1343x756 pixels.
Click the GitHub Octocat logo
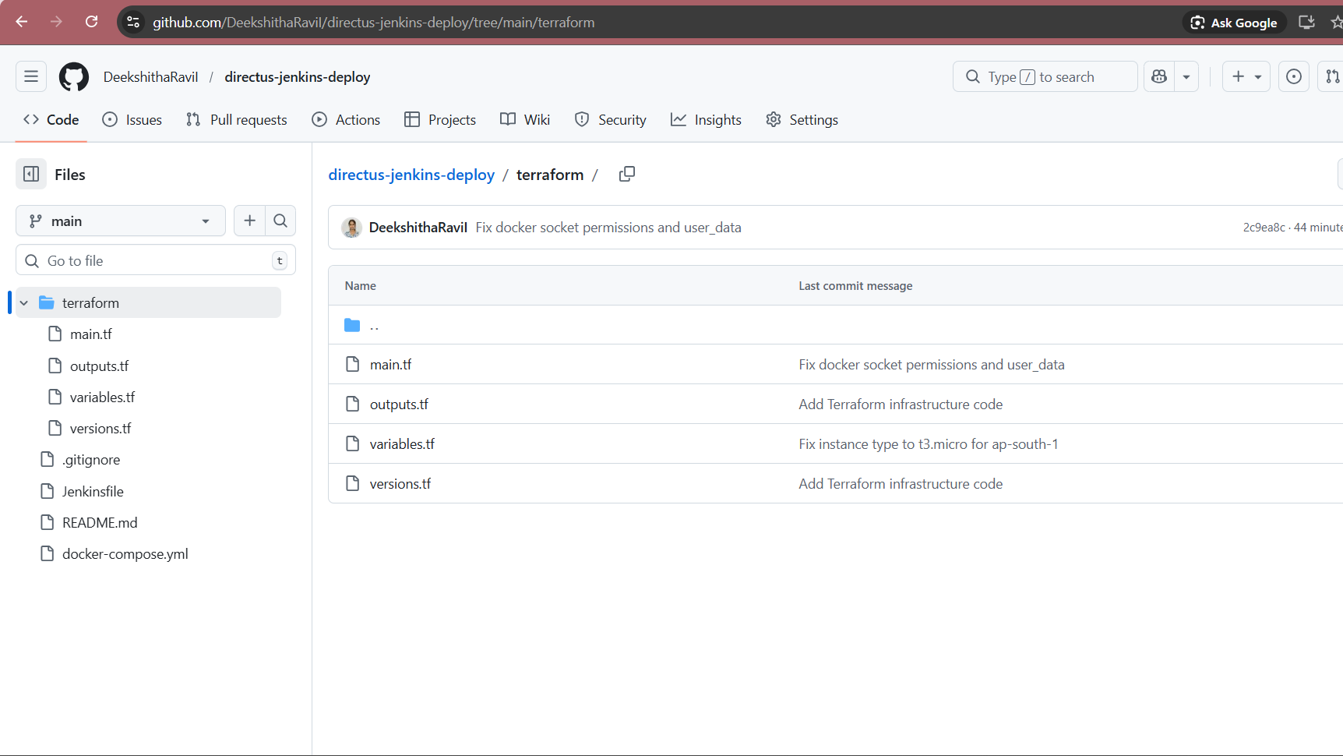[74, 77]
